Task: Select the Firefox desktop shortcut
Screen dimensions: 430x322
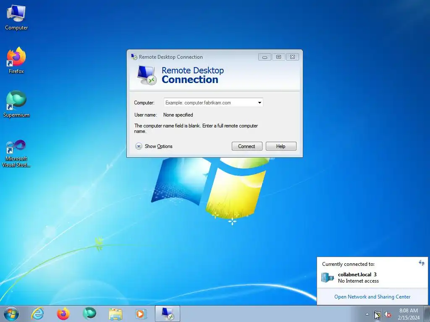Action: tap(16, 60)
